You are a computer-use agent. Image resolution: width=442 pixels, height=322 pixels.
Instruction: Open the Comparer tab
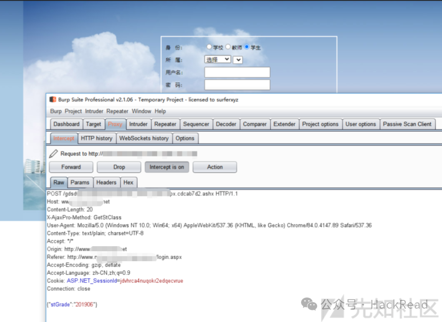point(255,124)
